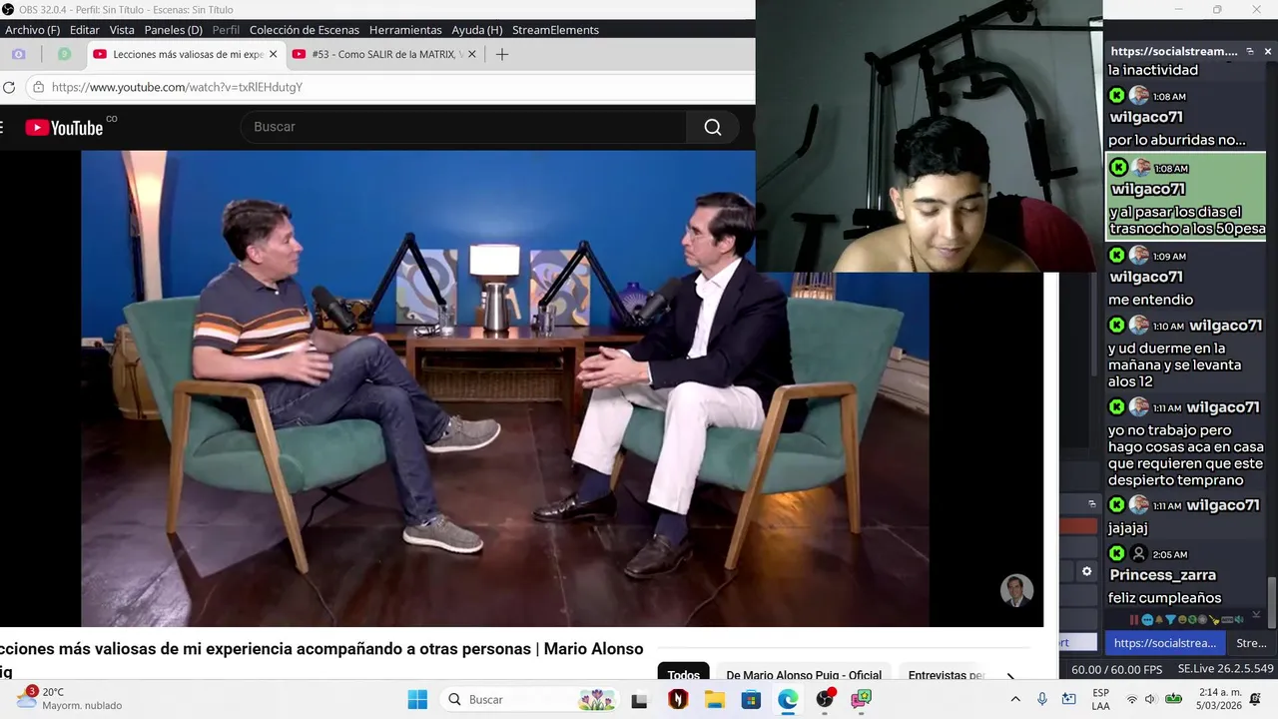Open the clock '2:14 a. m.' calendar
Image resolution: width=1278 pixels, height=719 pixels.
(x=1220, y=698)
